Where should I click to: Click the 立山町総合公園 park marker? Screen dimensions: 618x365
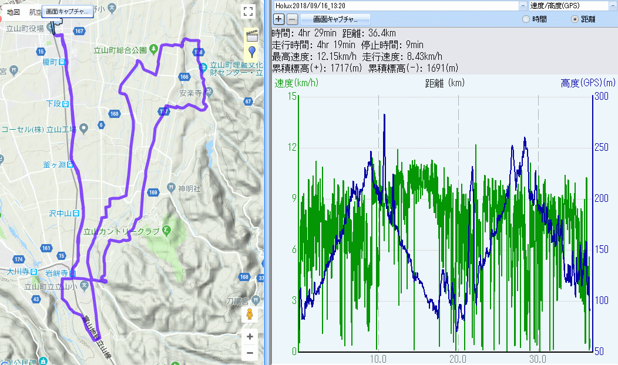(x=153, y=49)
